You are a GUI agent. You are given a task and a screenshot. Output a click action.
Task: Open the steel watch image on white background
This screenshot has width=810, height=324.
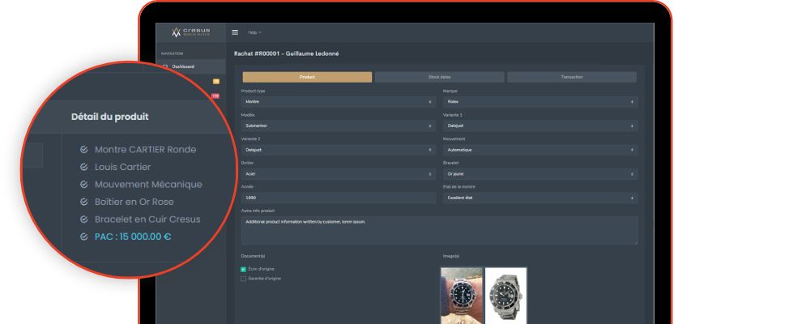tap(505, 296)
